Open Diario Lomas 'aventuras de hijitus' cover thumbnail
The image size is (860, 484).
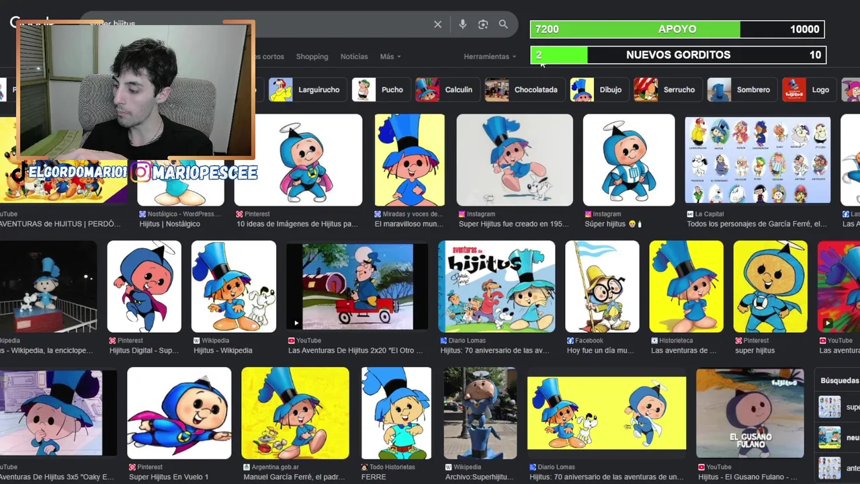point(497,286)
